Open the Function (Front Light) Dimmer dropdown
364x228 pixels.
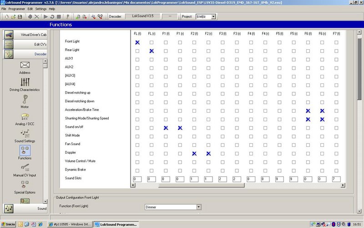point(199,207)
